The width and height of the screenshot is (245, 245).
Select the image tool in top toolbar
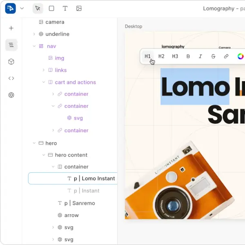(x=79, y=8)
